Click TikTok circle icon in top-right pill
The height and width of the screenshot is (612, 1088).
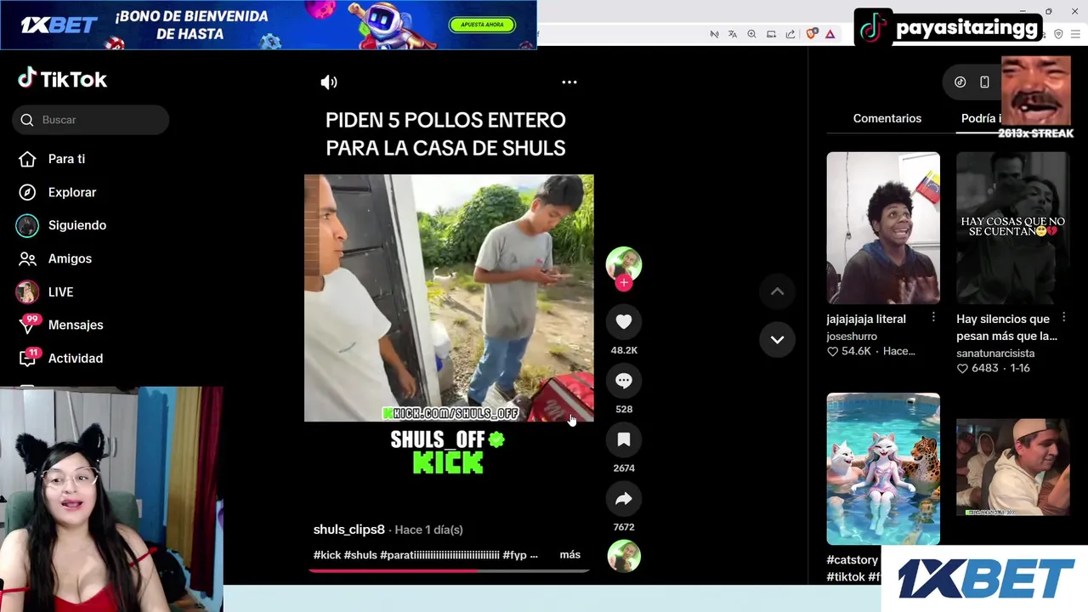[x=960, y=82]
